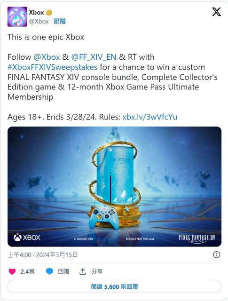Open the @Xbox mention in tweet text
This screenshot has height=301, width=228.
(x=47, y=57)
